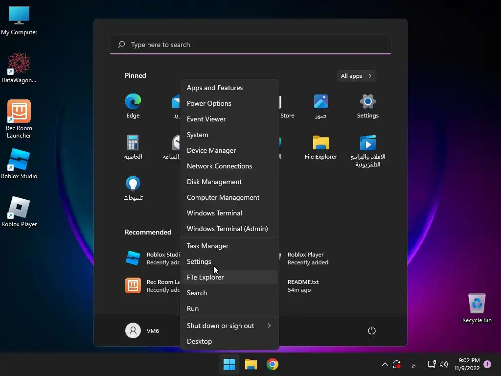The image size is (501, 376).
Task: Open Task Manager from the menu
Action: click(x=229, y=246)
